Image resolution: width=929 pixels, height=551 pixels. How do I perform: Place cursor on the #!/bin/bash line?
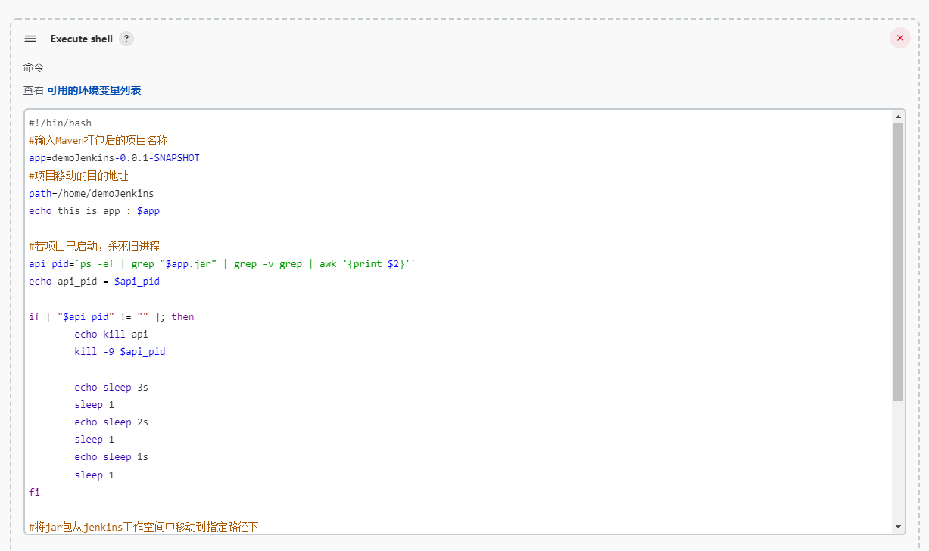[61, 123]
